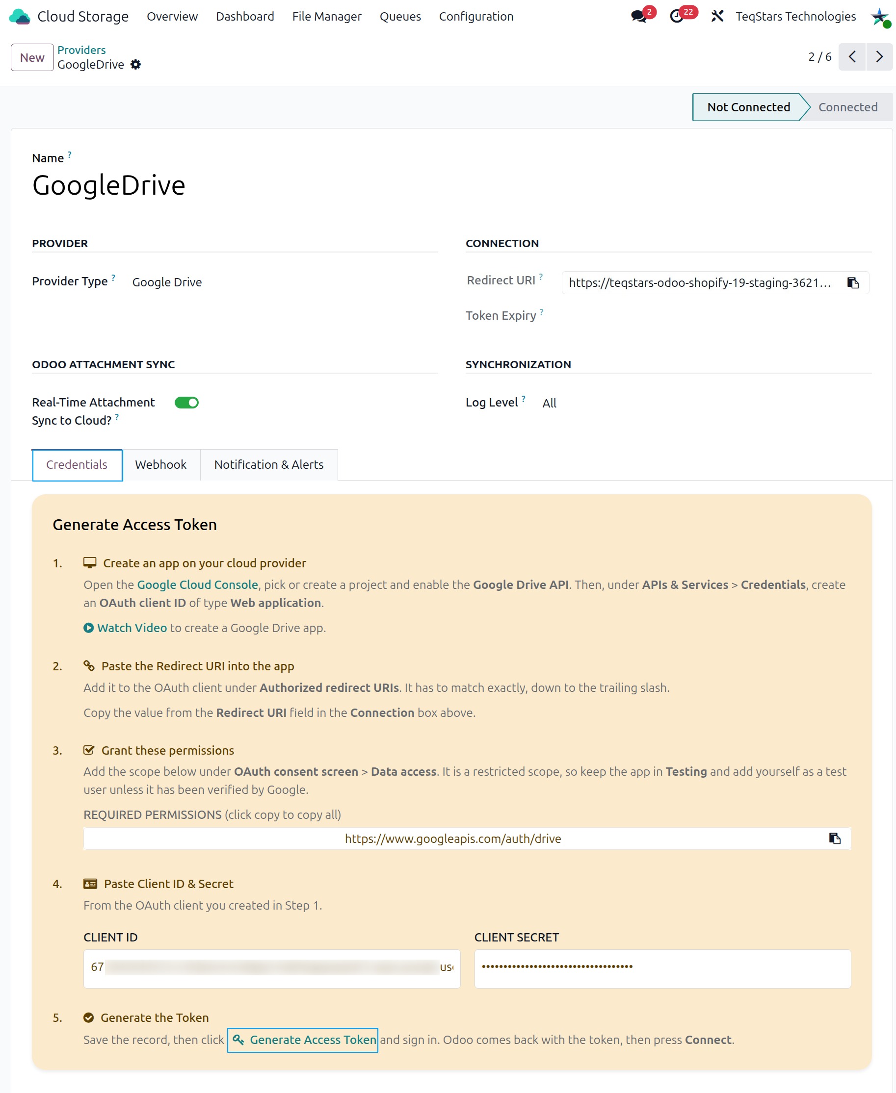This screenshot has height=1093, width=896.
Task: Open the Queues menu
Action: (400, 17)
